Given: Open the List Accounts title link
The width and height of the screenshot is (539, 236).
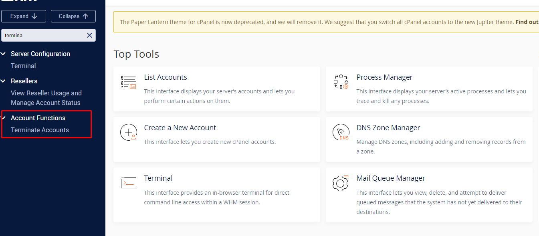Looking at the screenshot, I should [166, 77].
